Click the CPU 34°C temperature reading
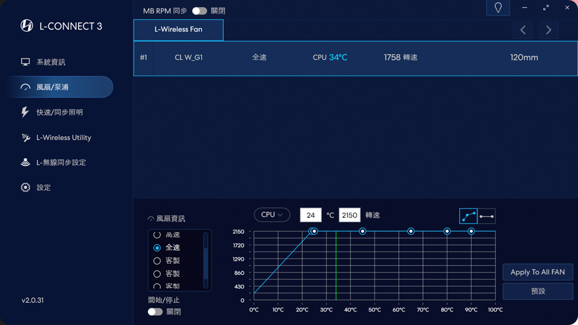 (330, 57)
